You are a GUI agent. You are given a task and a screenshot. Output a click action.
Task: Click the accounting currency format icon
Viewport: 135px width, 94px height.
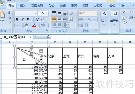pos(81,19)
